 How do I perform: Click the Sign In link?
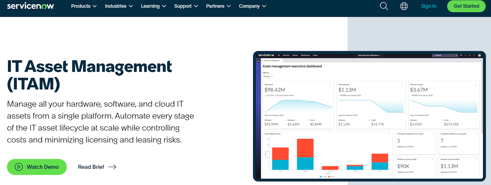(x=429, y=6)
